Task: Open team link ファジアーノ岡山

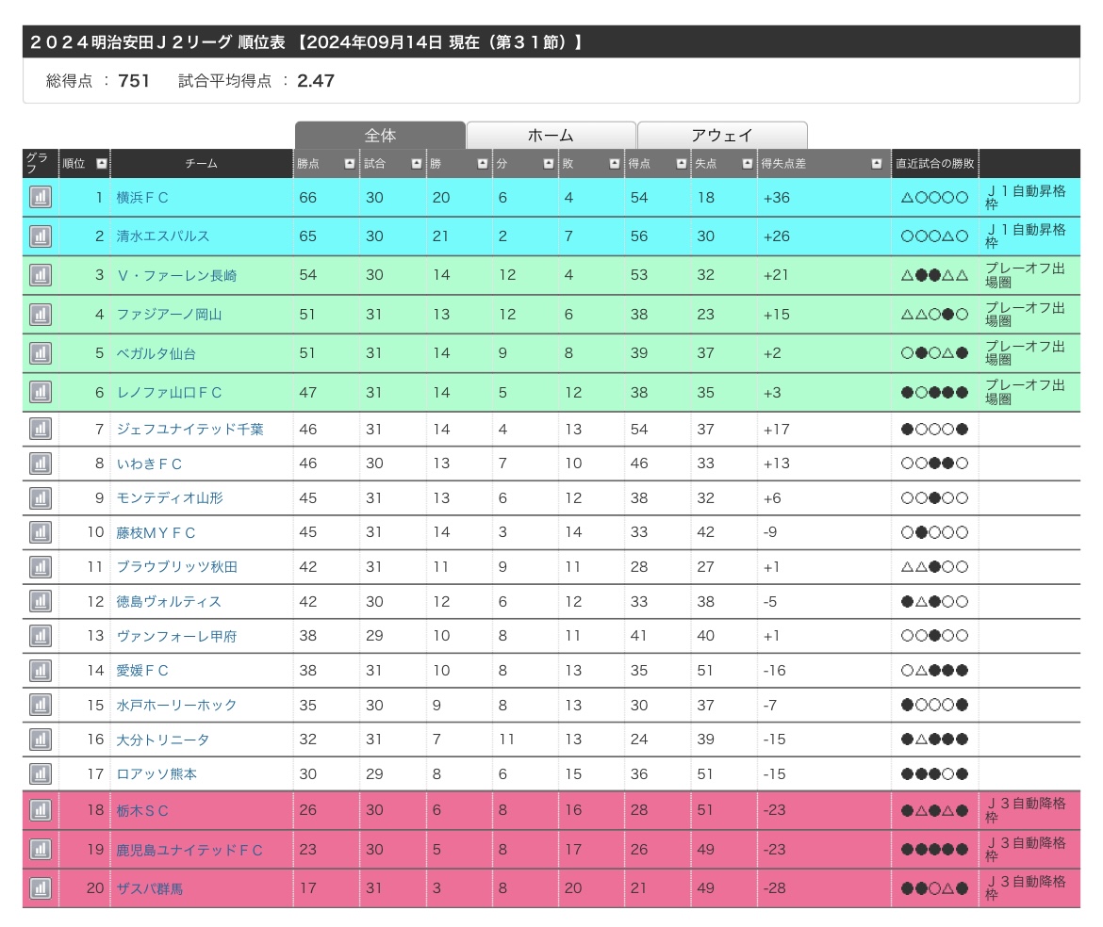Action: point(169,314)
